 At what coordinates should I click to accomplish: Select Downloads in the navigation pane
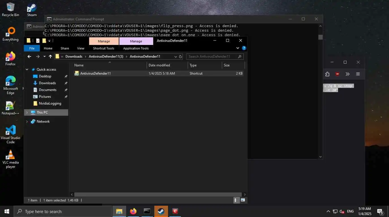[x=47, y=83]
